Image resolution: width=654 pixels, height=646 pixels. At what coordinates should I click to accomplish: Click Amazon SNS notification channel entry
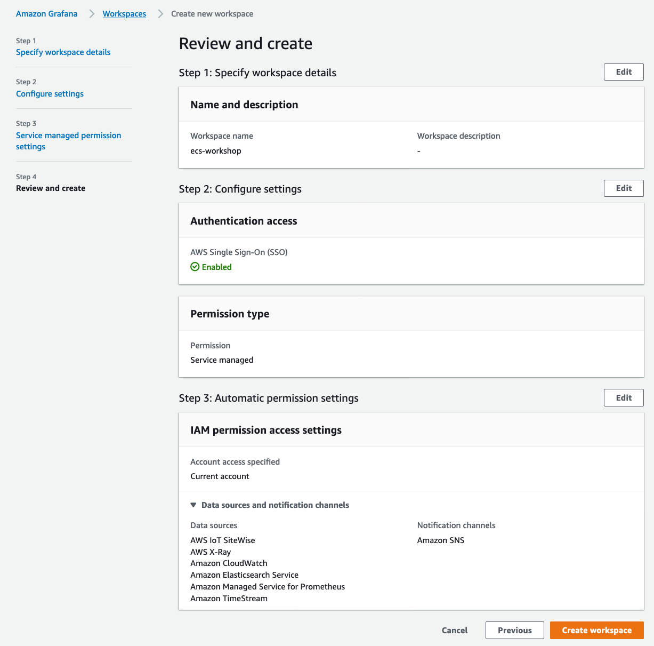tap(441, 540)
